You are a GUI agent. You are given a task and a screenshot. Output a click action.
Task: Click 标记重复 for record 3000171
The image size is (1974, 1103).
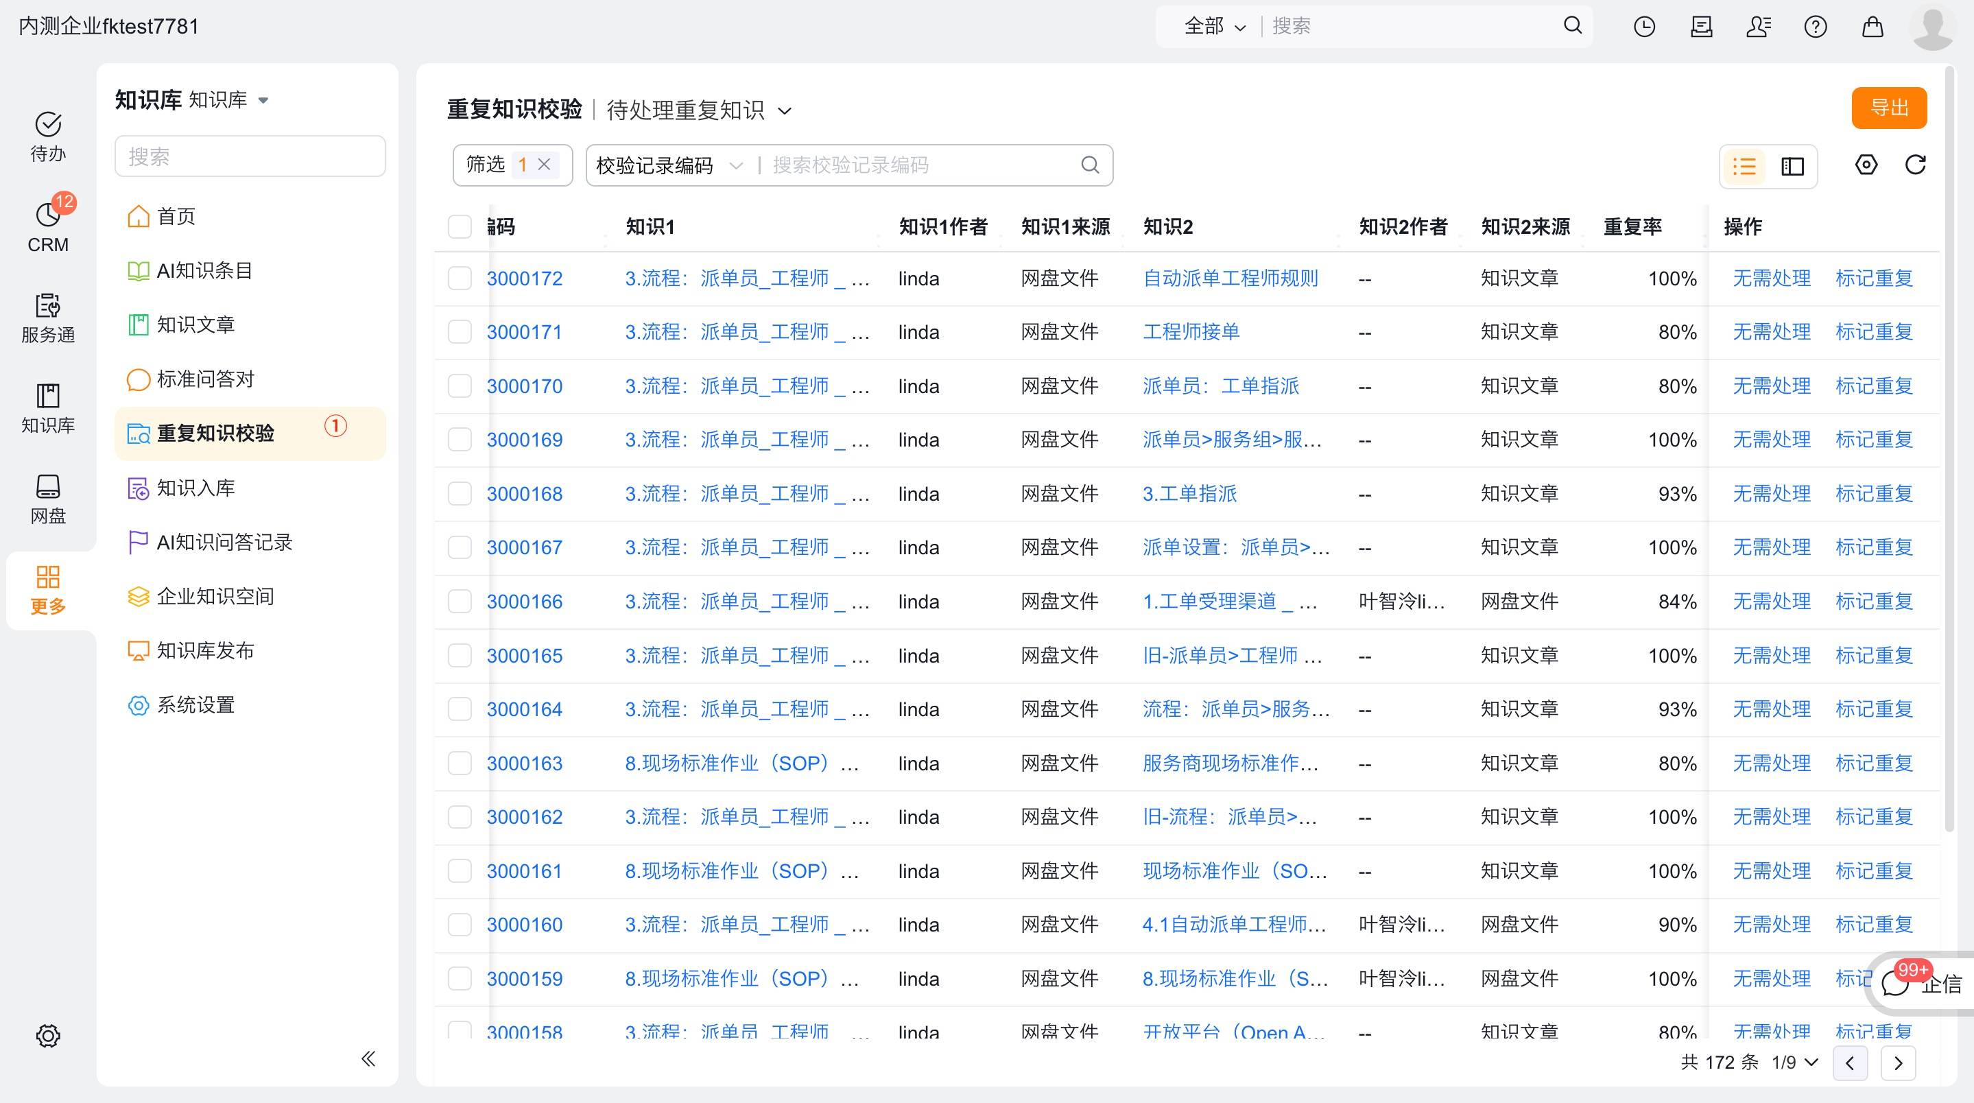(1874, 332)
